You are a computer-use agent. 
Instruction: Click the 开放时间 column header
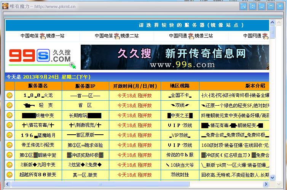[x=134, y=86]
